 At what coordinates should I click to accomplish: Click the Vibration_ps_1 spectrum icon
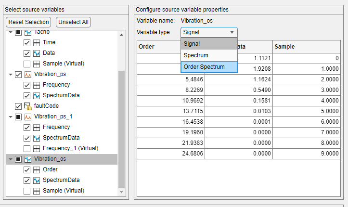(28, 116)
